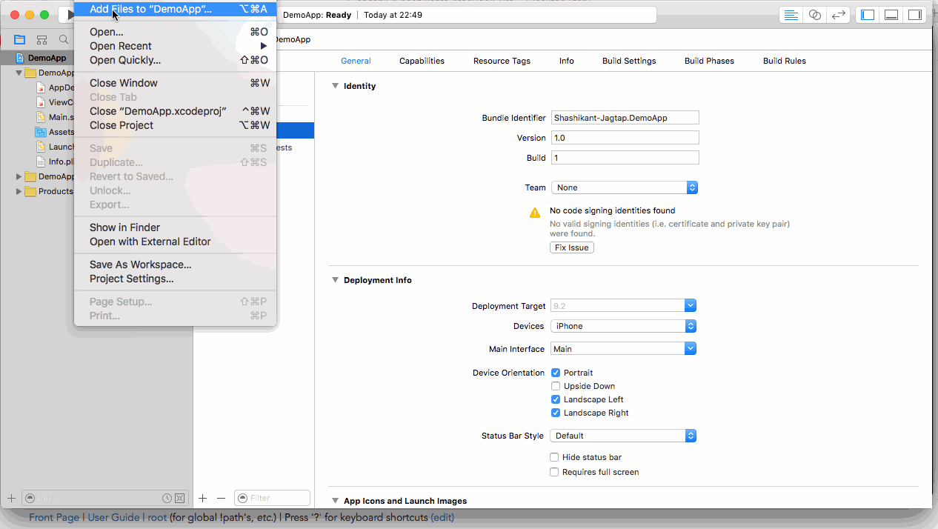Collapse the Deployment Info section
This screenshot has height=529, width=938.
tap(335, 280)
